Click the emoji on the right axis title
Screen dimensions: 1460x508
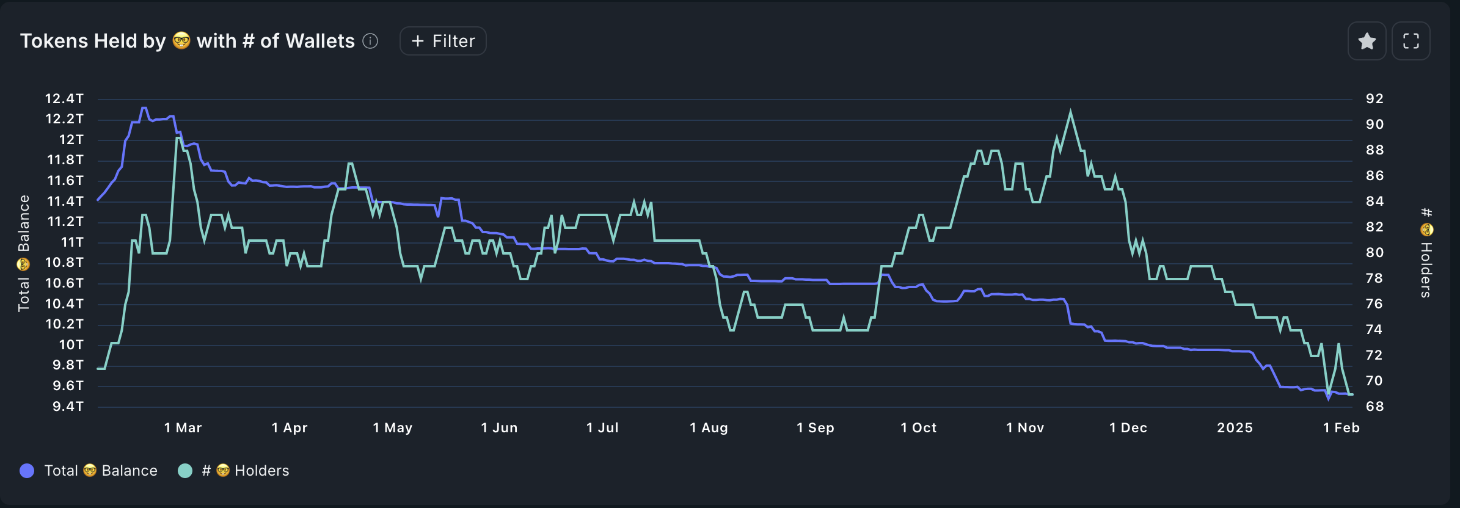[1426, 230]
